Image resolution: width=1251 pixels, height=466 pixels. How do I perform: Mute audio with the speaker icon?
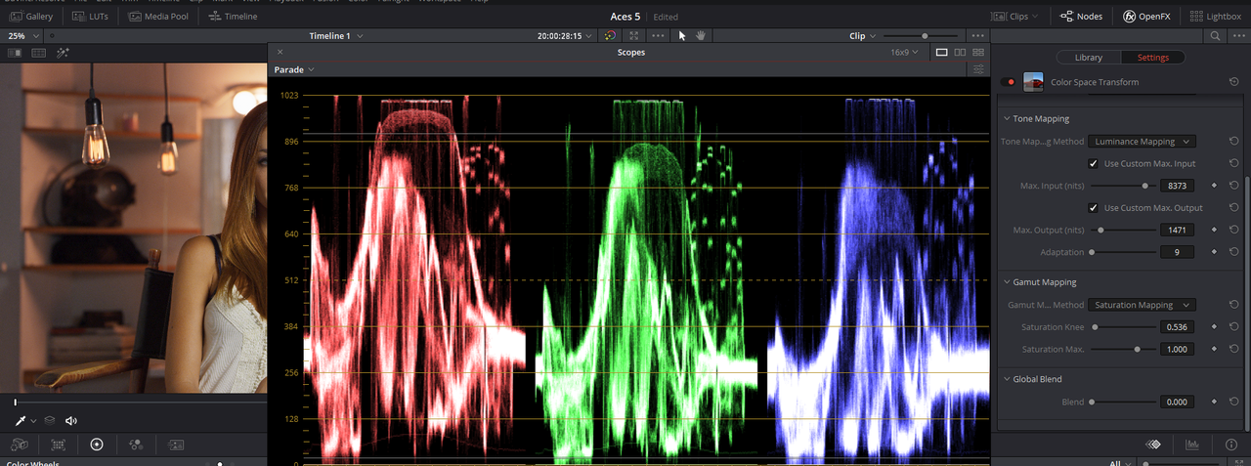coord(71,420)
